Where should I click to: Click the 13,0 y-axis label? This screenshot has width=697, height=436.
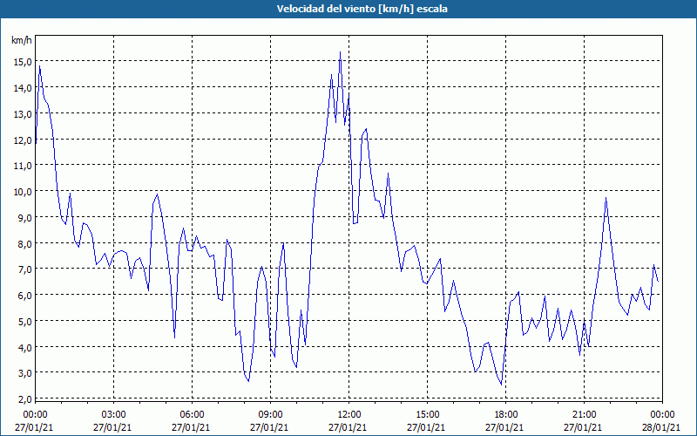(23, 114)
